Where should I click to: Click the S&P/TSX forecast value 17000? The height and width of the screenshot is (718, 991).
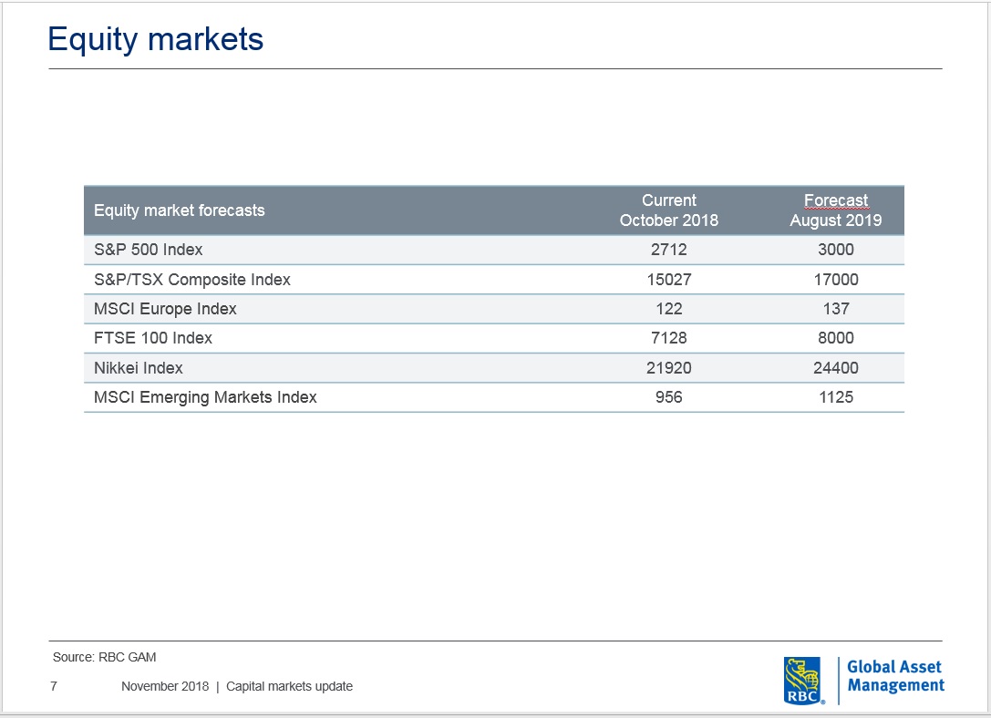pyautogui.click(x=835, y=280)
